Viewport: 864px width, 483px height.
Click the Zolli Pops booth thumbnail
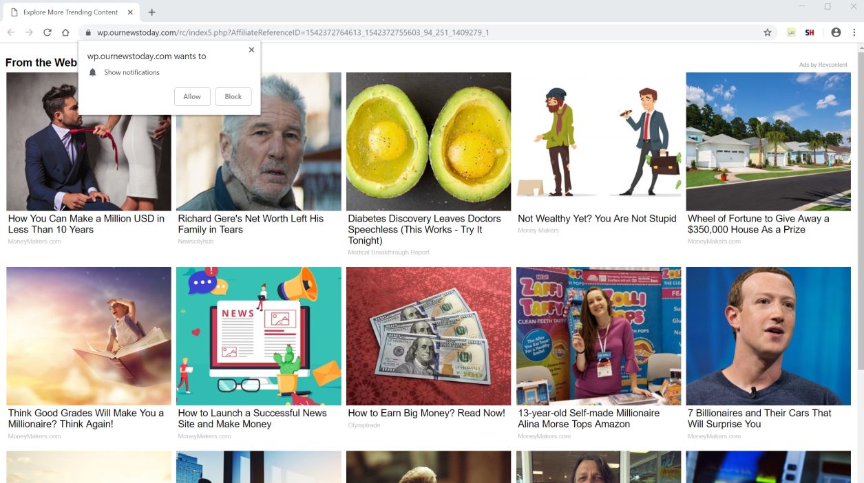[x=598, y=336]
